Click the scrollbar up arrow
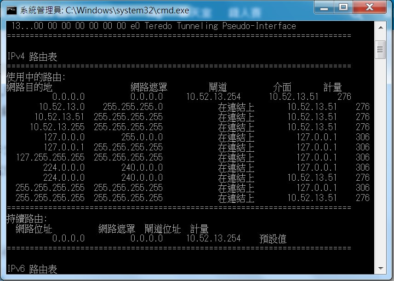 (x=380, y=27)
